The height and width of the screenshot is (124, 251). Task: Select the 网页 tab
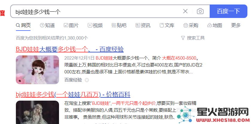coord(23,25)
